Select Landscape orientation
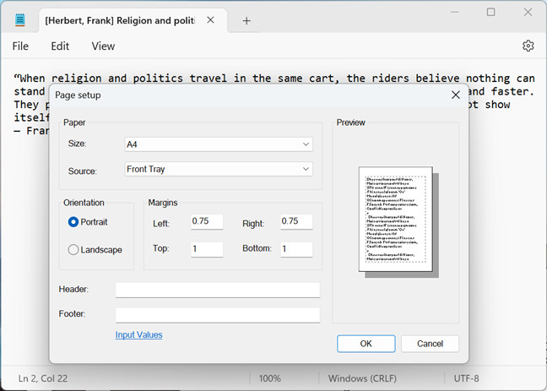This screenshot has height=391, width=547. tap(73, 250)
